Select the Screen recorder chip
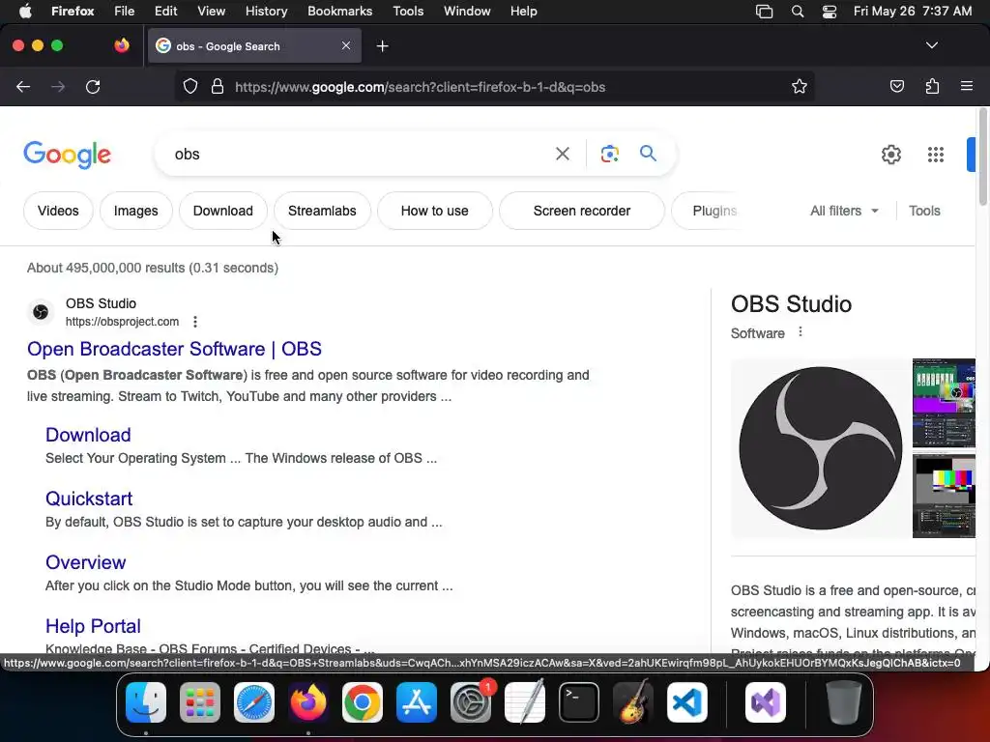Viewport: 990px width, 742px height. tap(581, 211)
